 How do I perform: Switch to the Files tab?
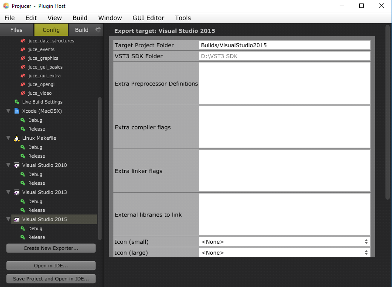[x=17, y=30]
